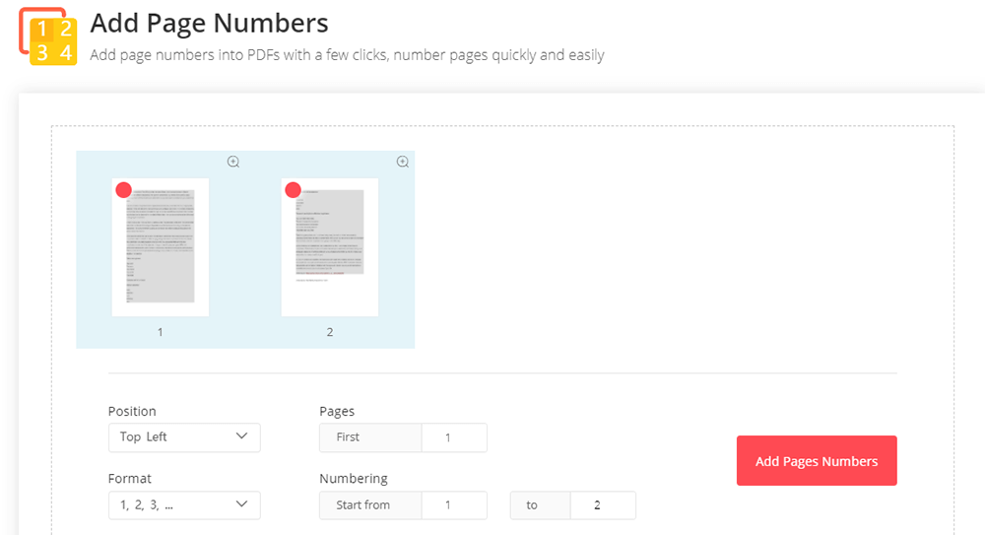The height and width of the screenshot is (535, 985).
Task: Zoom into page 1 with magnifier icon
Action: pos(233,162)
